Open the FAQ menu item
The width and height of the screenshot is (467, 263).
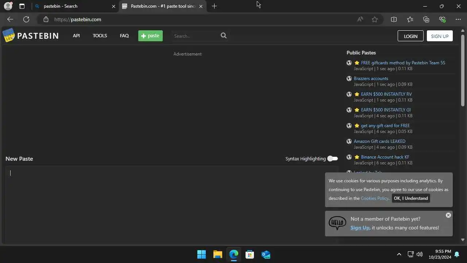(x=124, y=36)
